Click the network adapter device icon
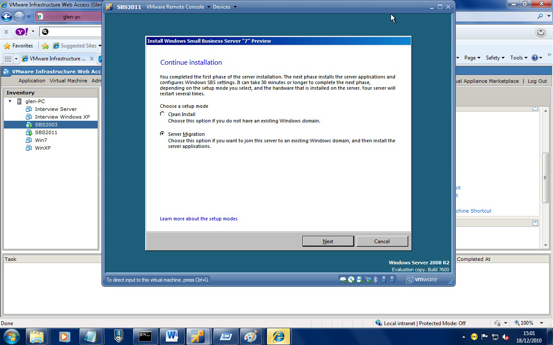This screenshot has height=345, width=553. 368,279
